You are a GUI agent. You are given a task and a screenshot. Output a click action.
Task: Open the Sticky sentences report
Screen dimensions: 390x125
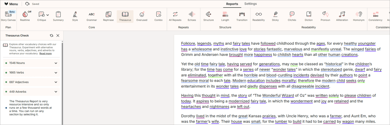click(275, 16)
